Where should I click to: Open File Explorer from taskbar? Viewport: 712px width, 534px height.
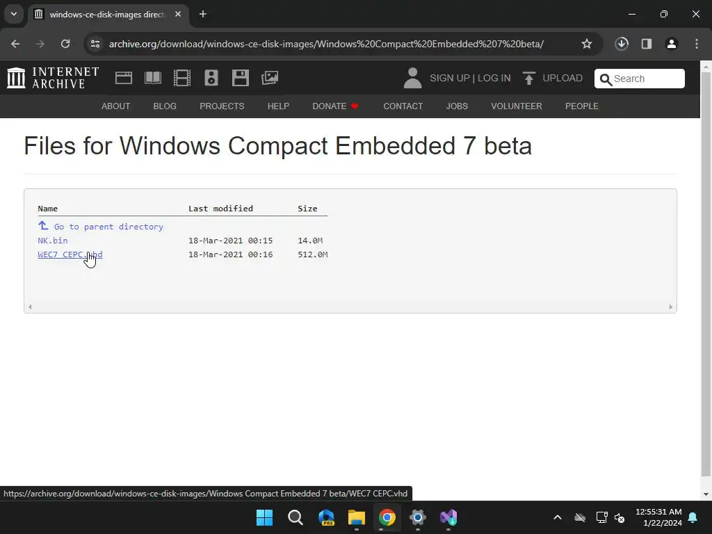[357, 517]
